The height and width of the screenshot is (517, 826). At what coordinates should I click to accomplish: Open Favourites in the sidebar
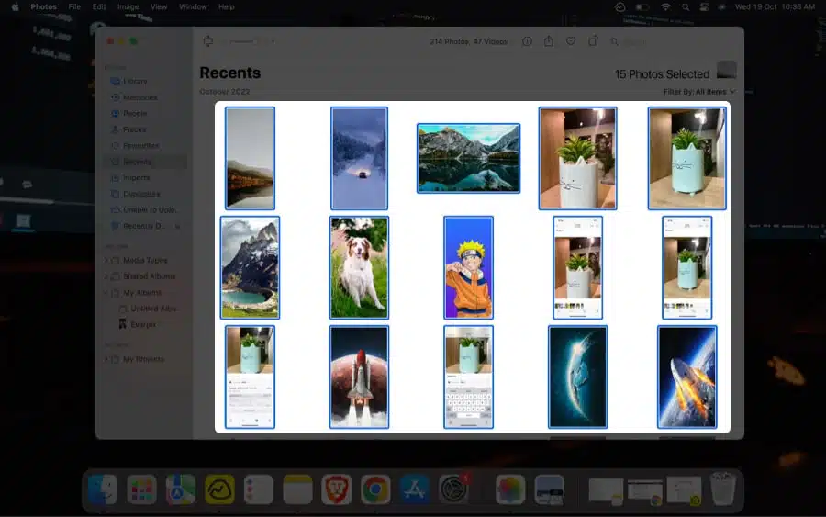145,145
